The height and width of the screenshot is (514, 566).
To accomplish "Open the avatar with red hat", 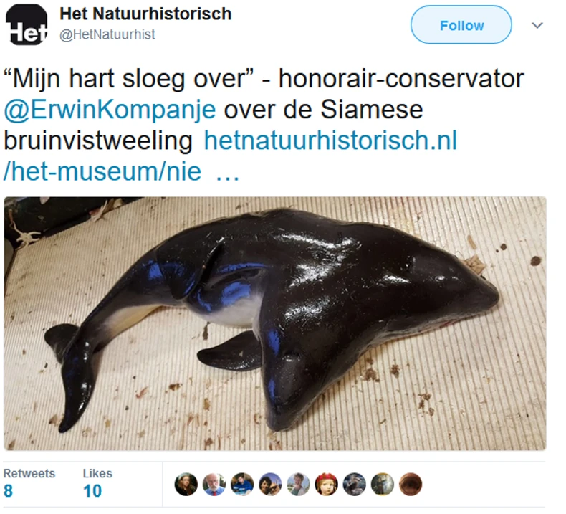I will 326,484.
